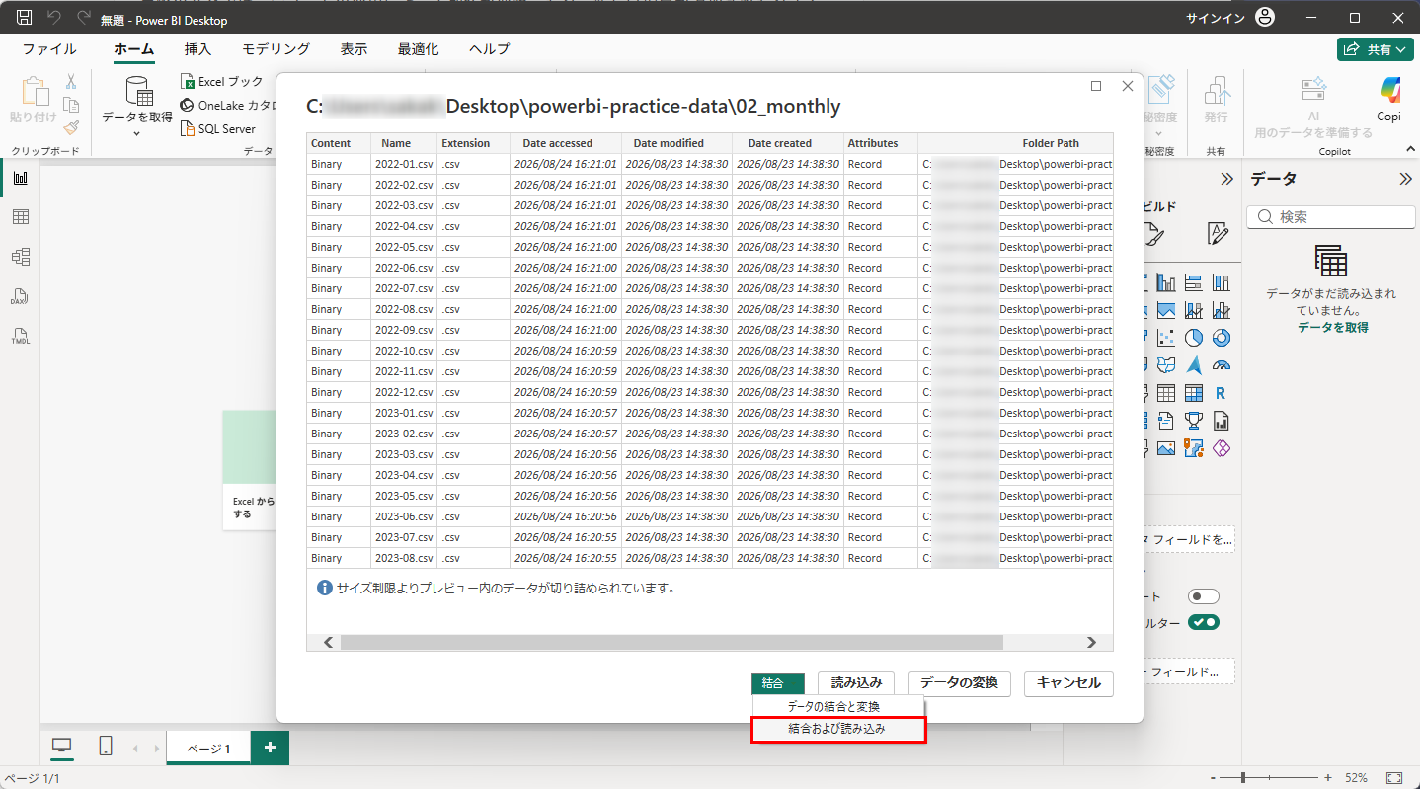Click the キャンセル button
Viewport: 1420px width, 789px height.
[x=1069, y=683]
